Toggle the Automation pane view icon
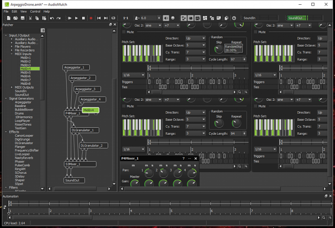The width and height of the screenshot is (335, 228). [198, 18]
